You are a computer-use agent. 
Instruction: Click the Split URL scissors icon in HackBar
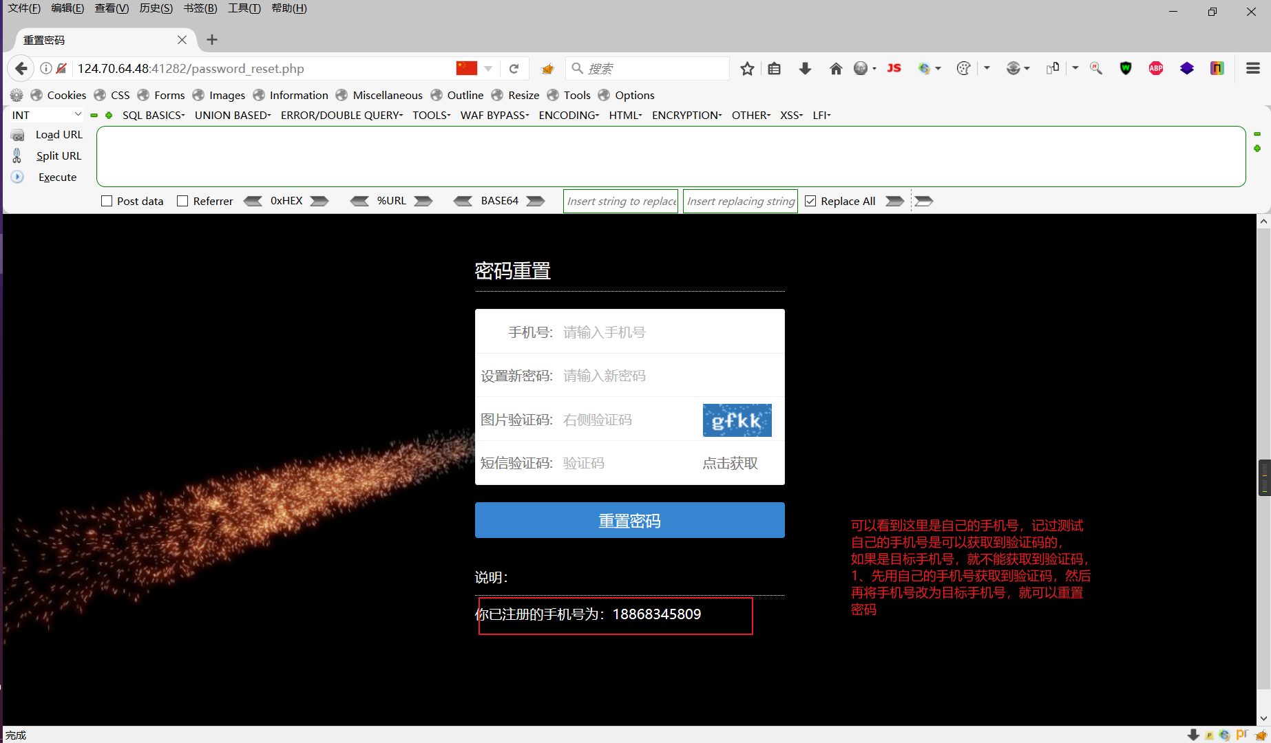point(17,155)
